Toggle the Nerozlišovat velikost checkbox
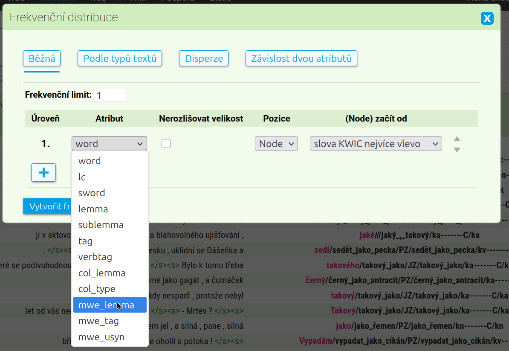Image resolution: width=509 pixels, height=351 pixels. (166, 144)
